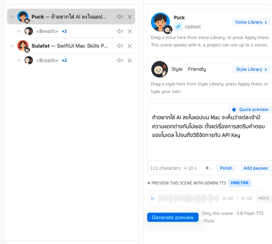The width and height of the screenshot is (272, 244).
Task: Delete the Breath row under Sulafat
Action: [x=130, y=61]
